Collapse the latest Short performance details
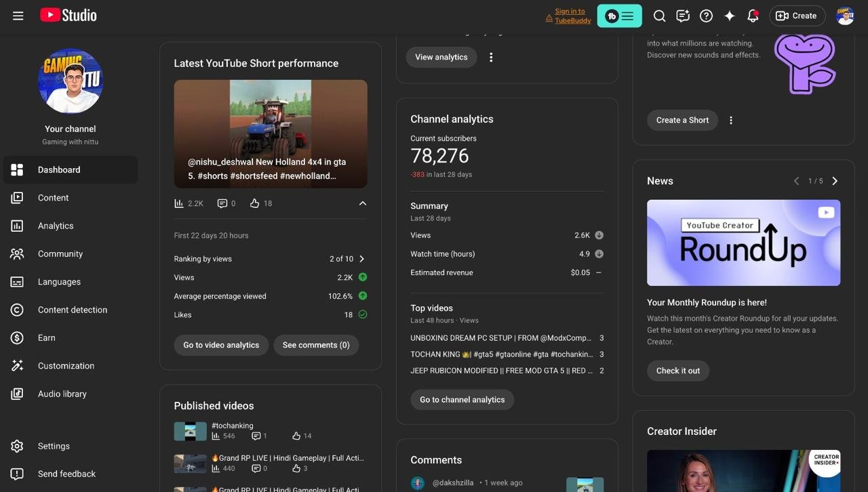Screen dimensions: 868x492 362,203
